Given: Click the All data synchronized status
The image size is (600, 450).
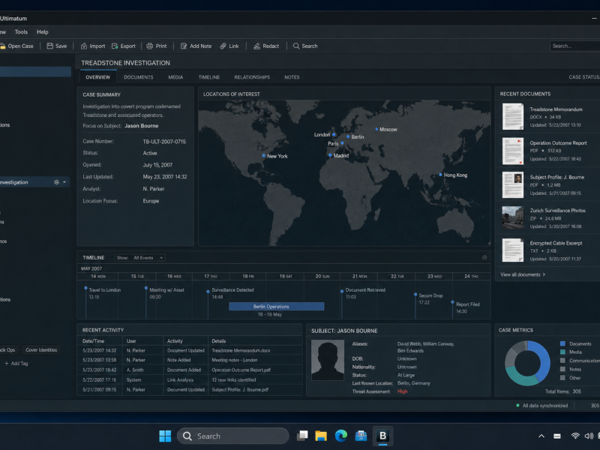Looking at the screenshot, I should pos(542,406).
